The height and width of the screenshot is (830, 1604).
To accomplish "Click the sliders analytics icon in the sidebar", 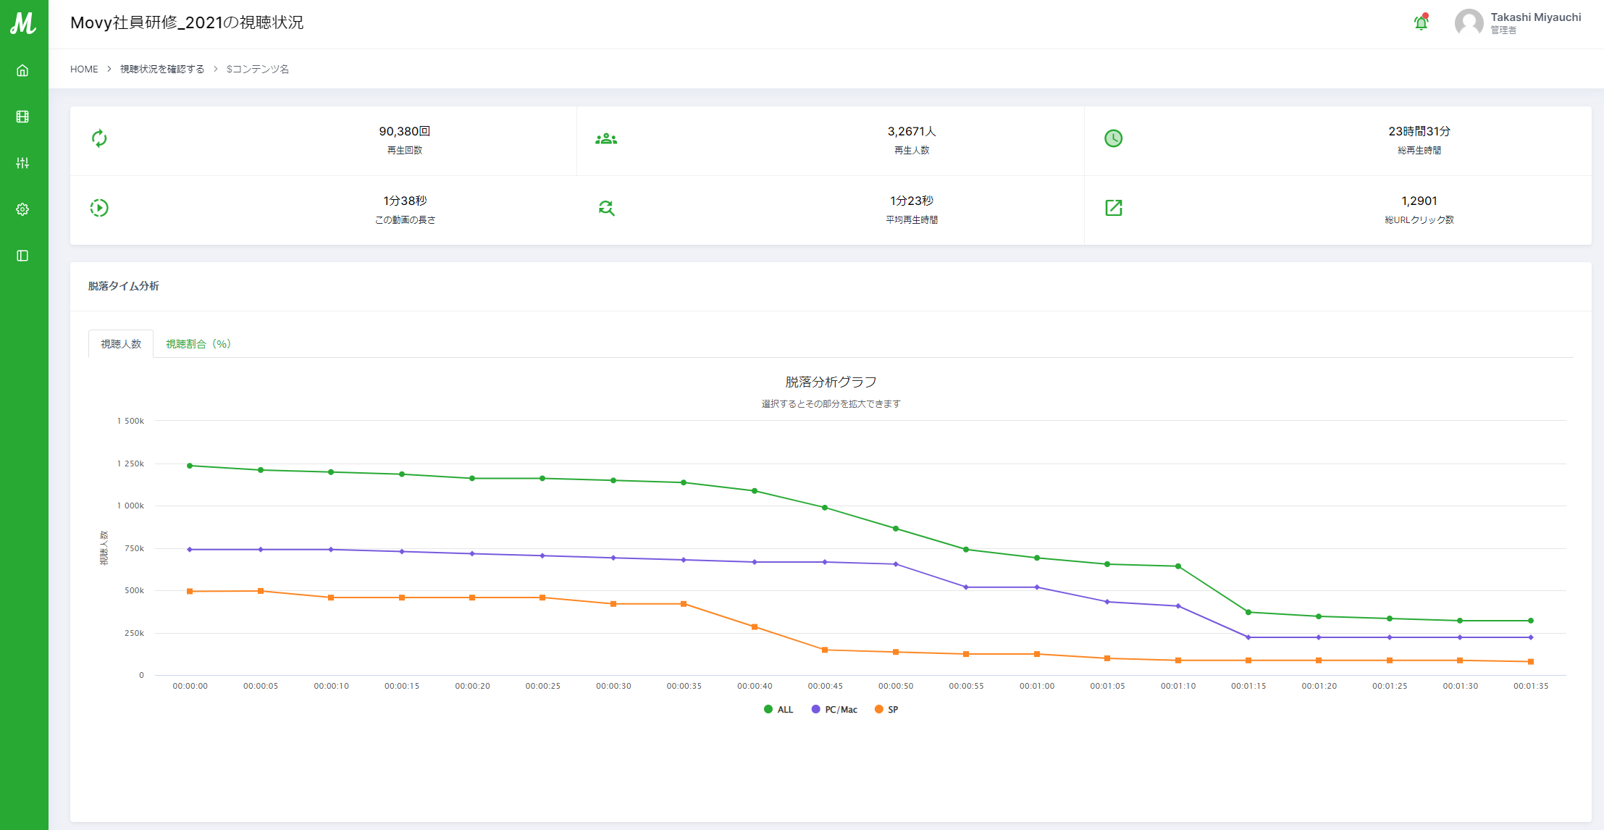I will tap(22, 163).
